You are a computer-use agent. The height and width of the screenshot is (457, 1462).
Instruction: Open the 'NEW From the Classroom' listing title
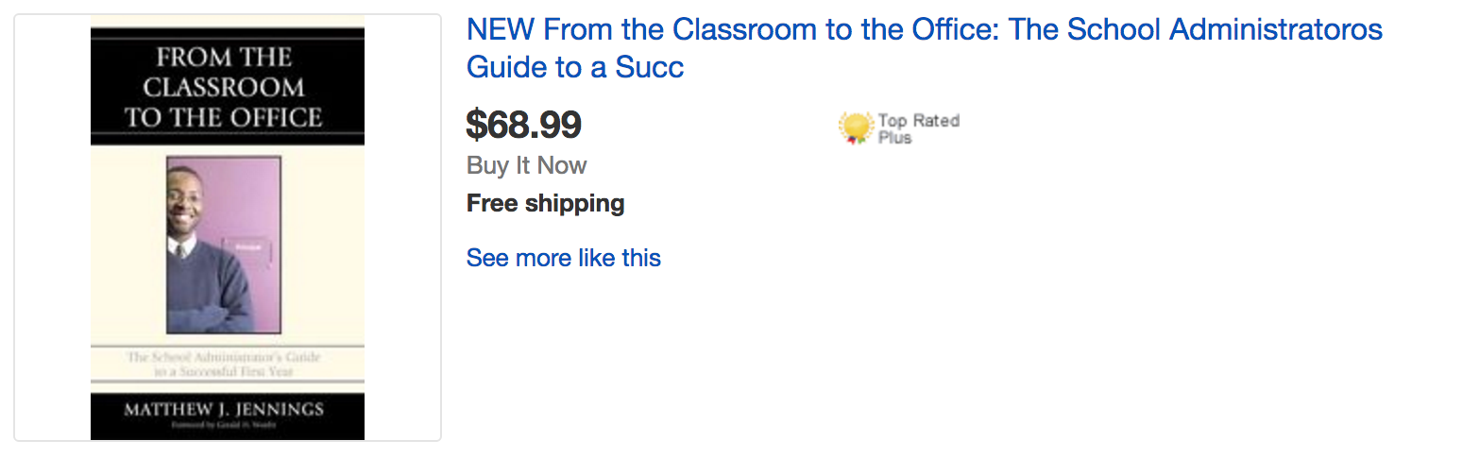[924, 30]
